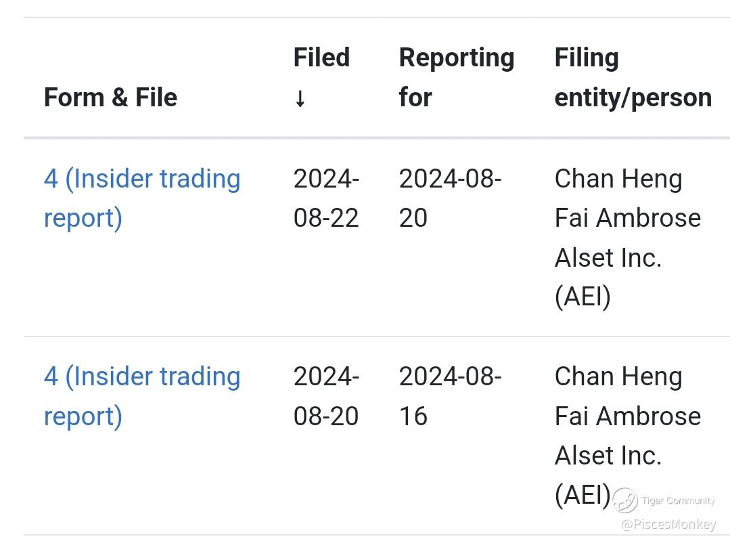Select the Reporting for column header
Image resolution: width=730 pixels, height=541 pixels.
coord(457,77)
